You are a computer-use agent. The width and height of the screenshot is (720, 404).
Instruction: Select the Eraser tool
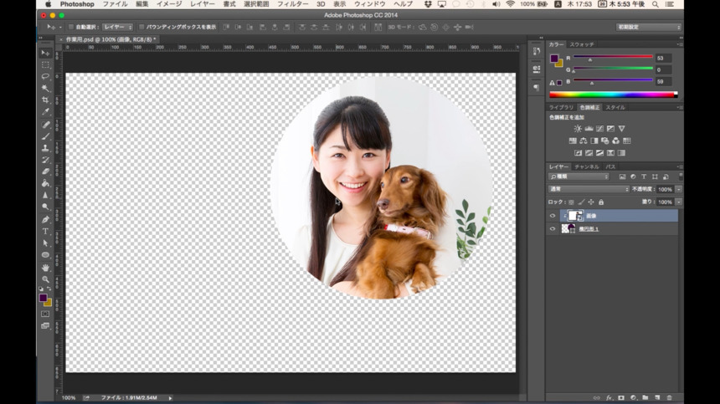coord(45,171)
